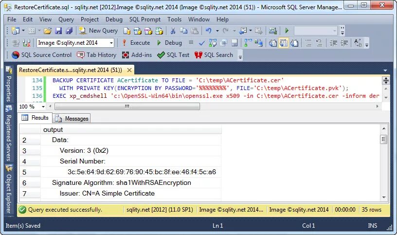Click Comment Out Selected Lines icon
This screenshot has height=235, width=397.
[x=308, y=43]
